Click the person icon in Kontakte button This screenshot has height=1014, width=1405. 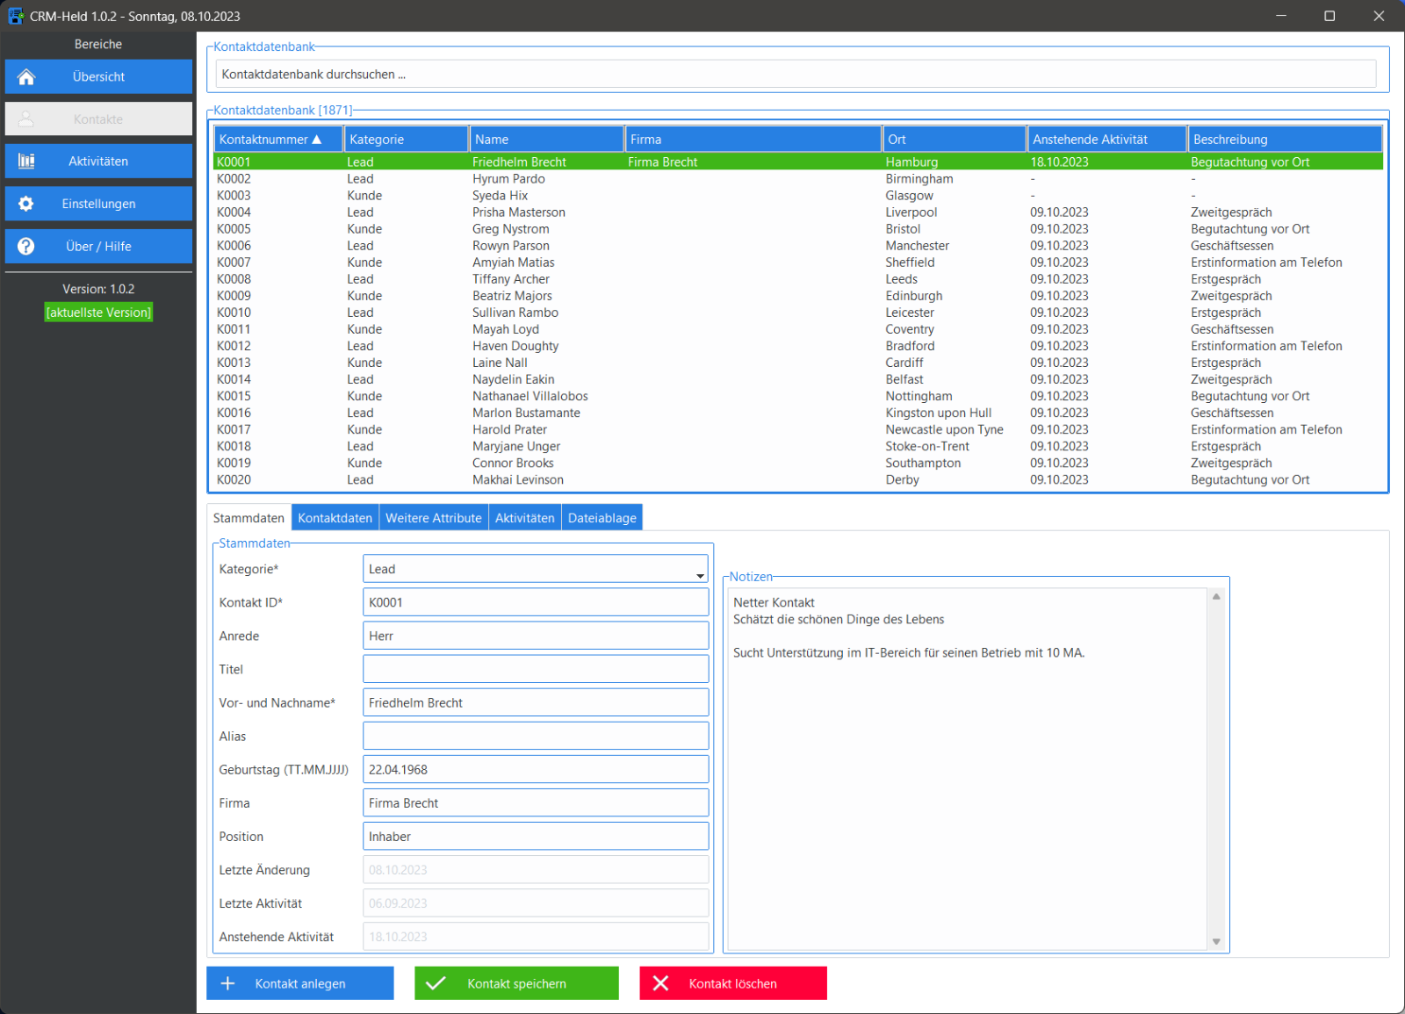point(26,119)
